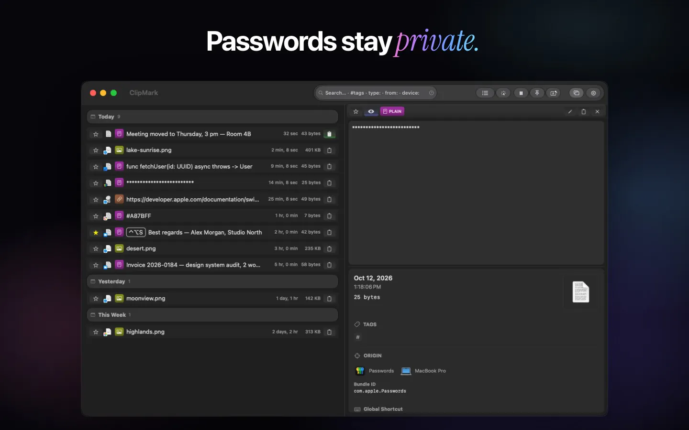Collapse the Today group header
The height and width of the screenshot is (430, 689).
tap(212, 117)
